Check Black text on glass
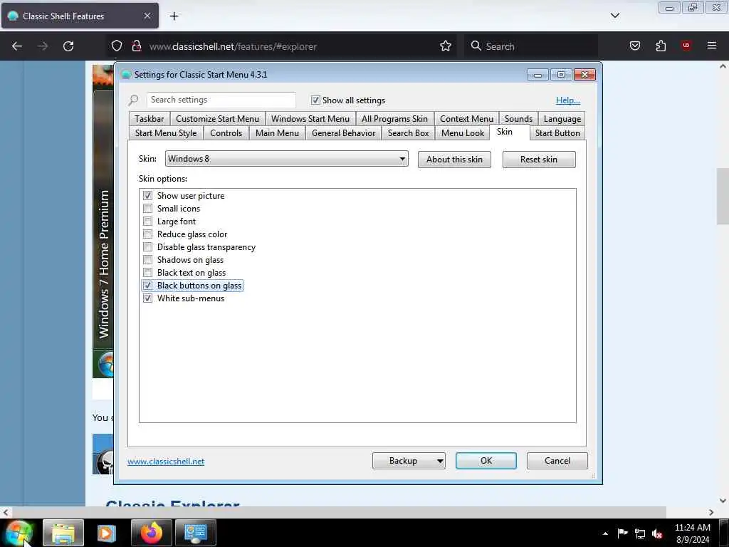The image size is (729, 547). tap(148, 273)
